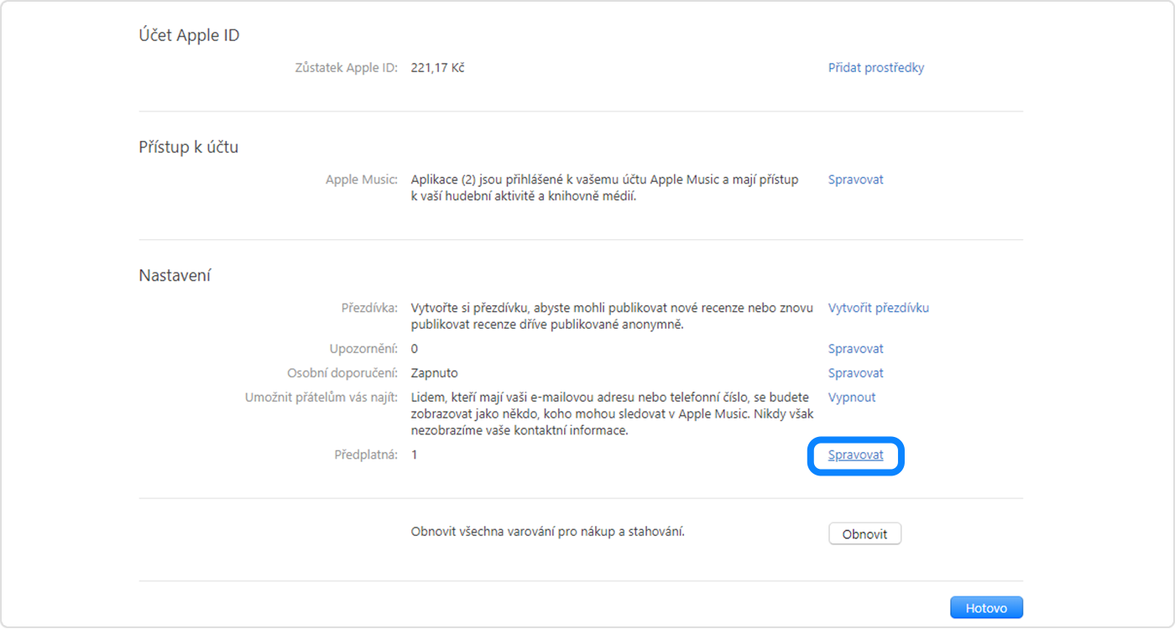Click the Účet Apple ID section heading

tap(189, 35)
